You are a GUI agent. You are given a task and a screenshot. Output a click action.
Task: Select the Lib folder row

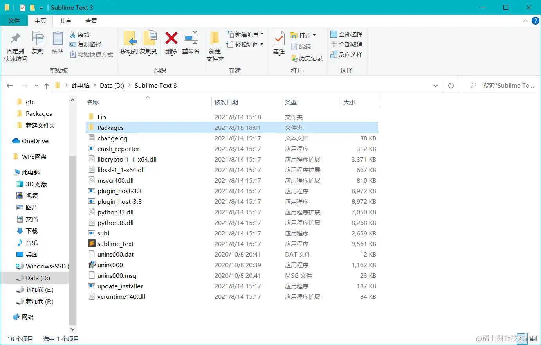click(232, 117)
